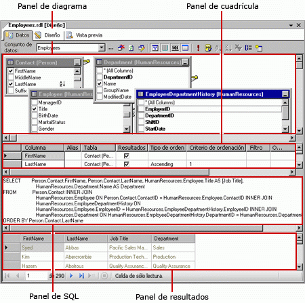Uncheck LastName in the Contact table
Viewport: 305px width, 303px height.
(x=11, y=84)
